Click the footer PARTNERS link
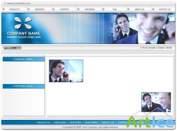 pyautogui.click(x=92, y=123)
